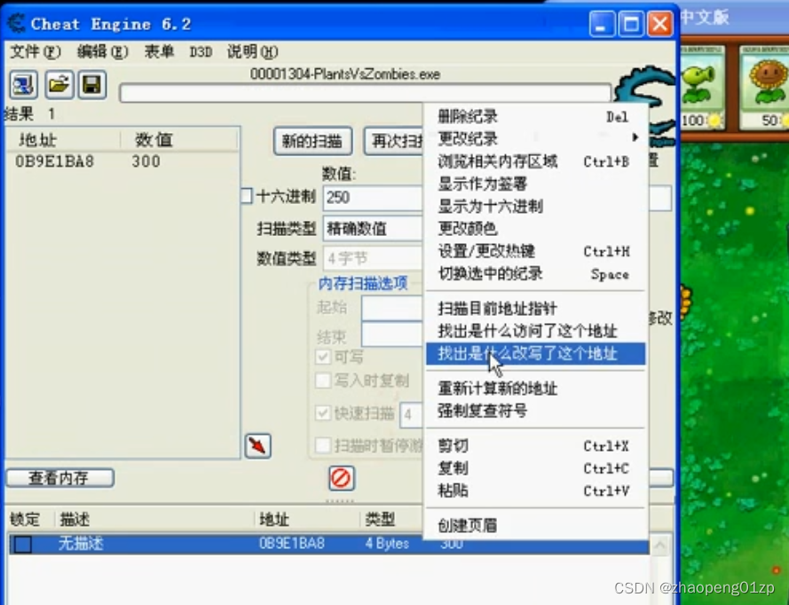Open the 说明 help menu
789x605 pixels.
click(x=252, y=51)
